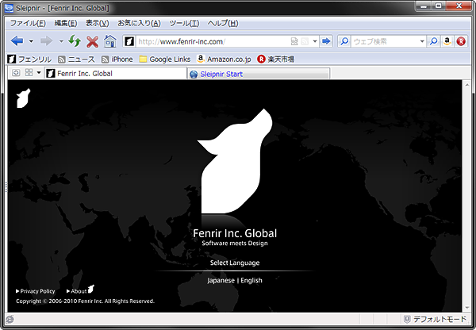476x330 pixels.
Task: Open the ヘルプ(H) menu
Action: [x=223, y=23]
